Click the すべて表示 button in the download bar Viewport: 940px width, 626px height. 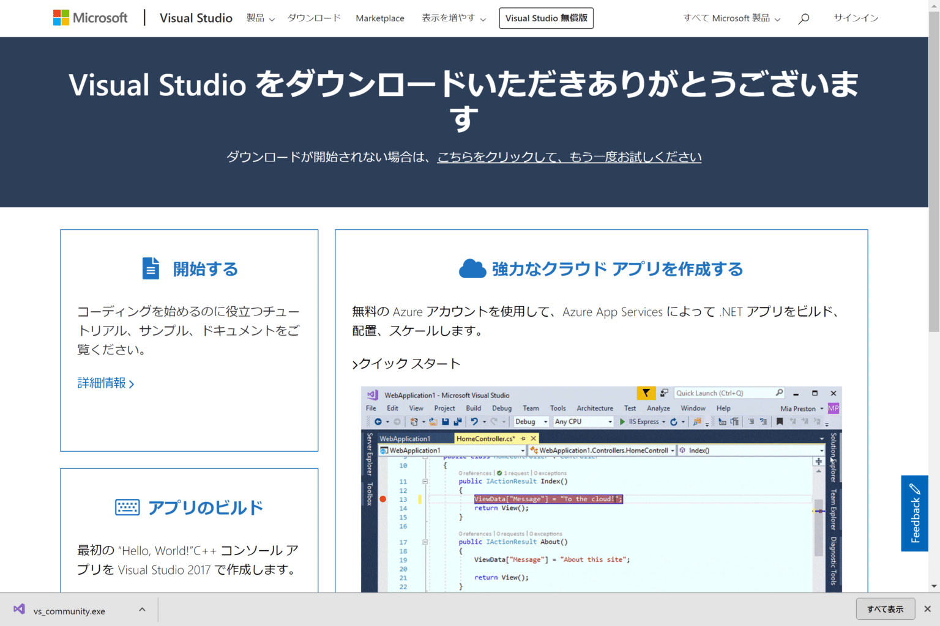point(886,609)
